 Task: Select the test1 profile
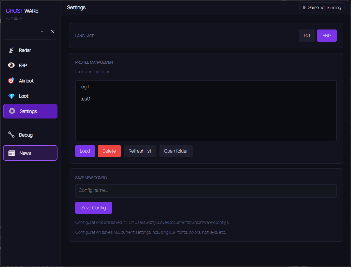pos(206,99)
